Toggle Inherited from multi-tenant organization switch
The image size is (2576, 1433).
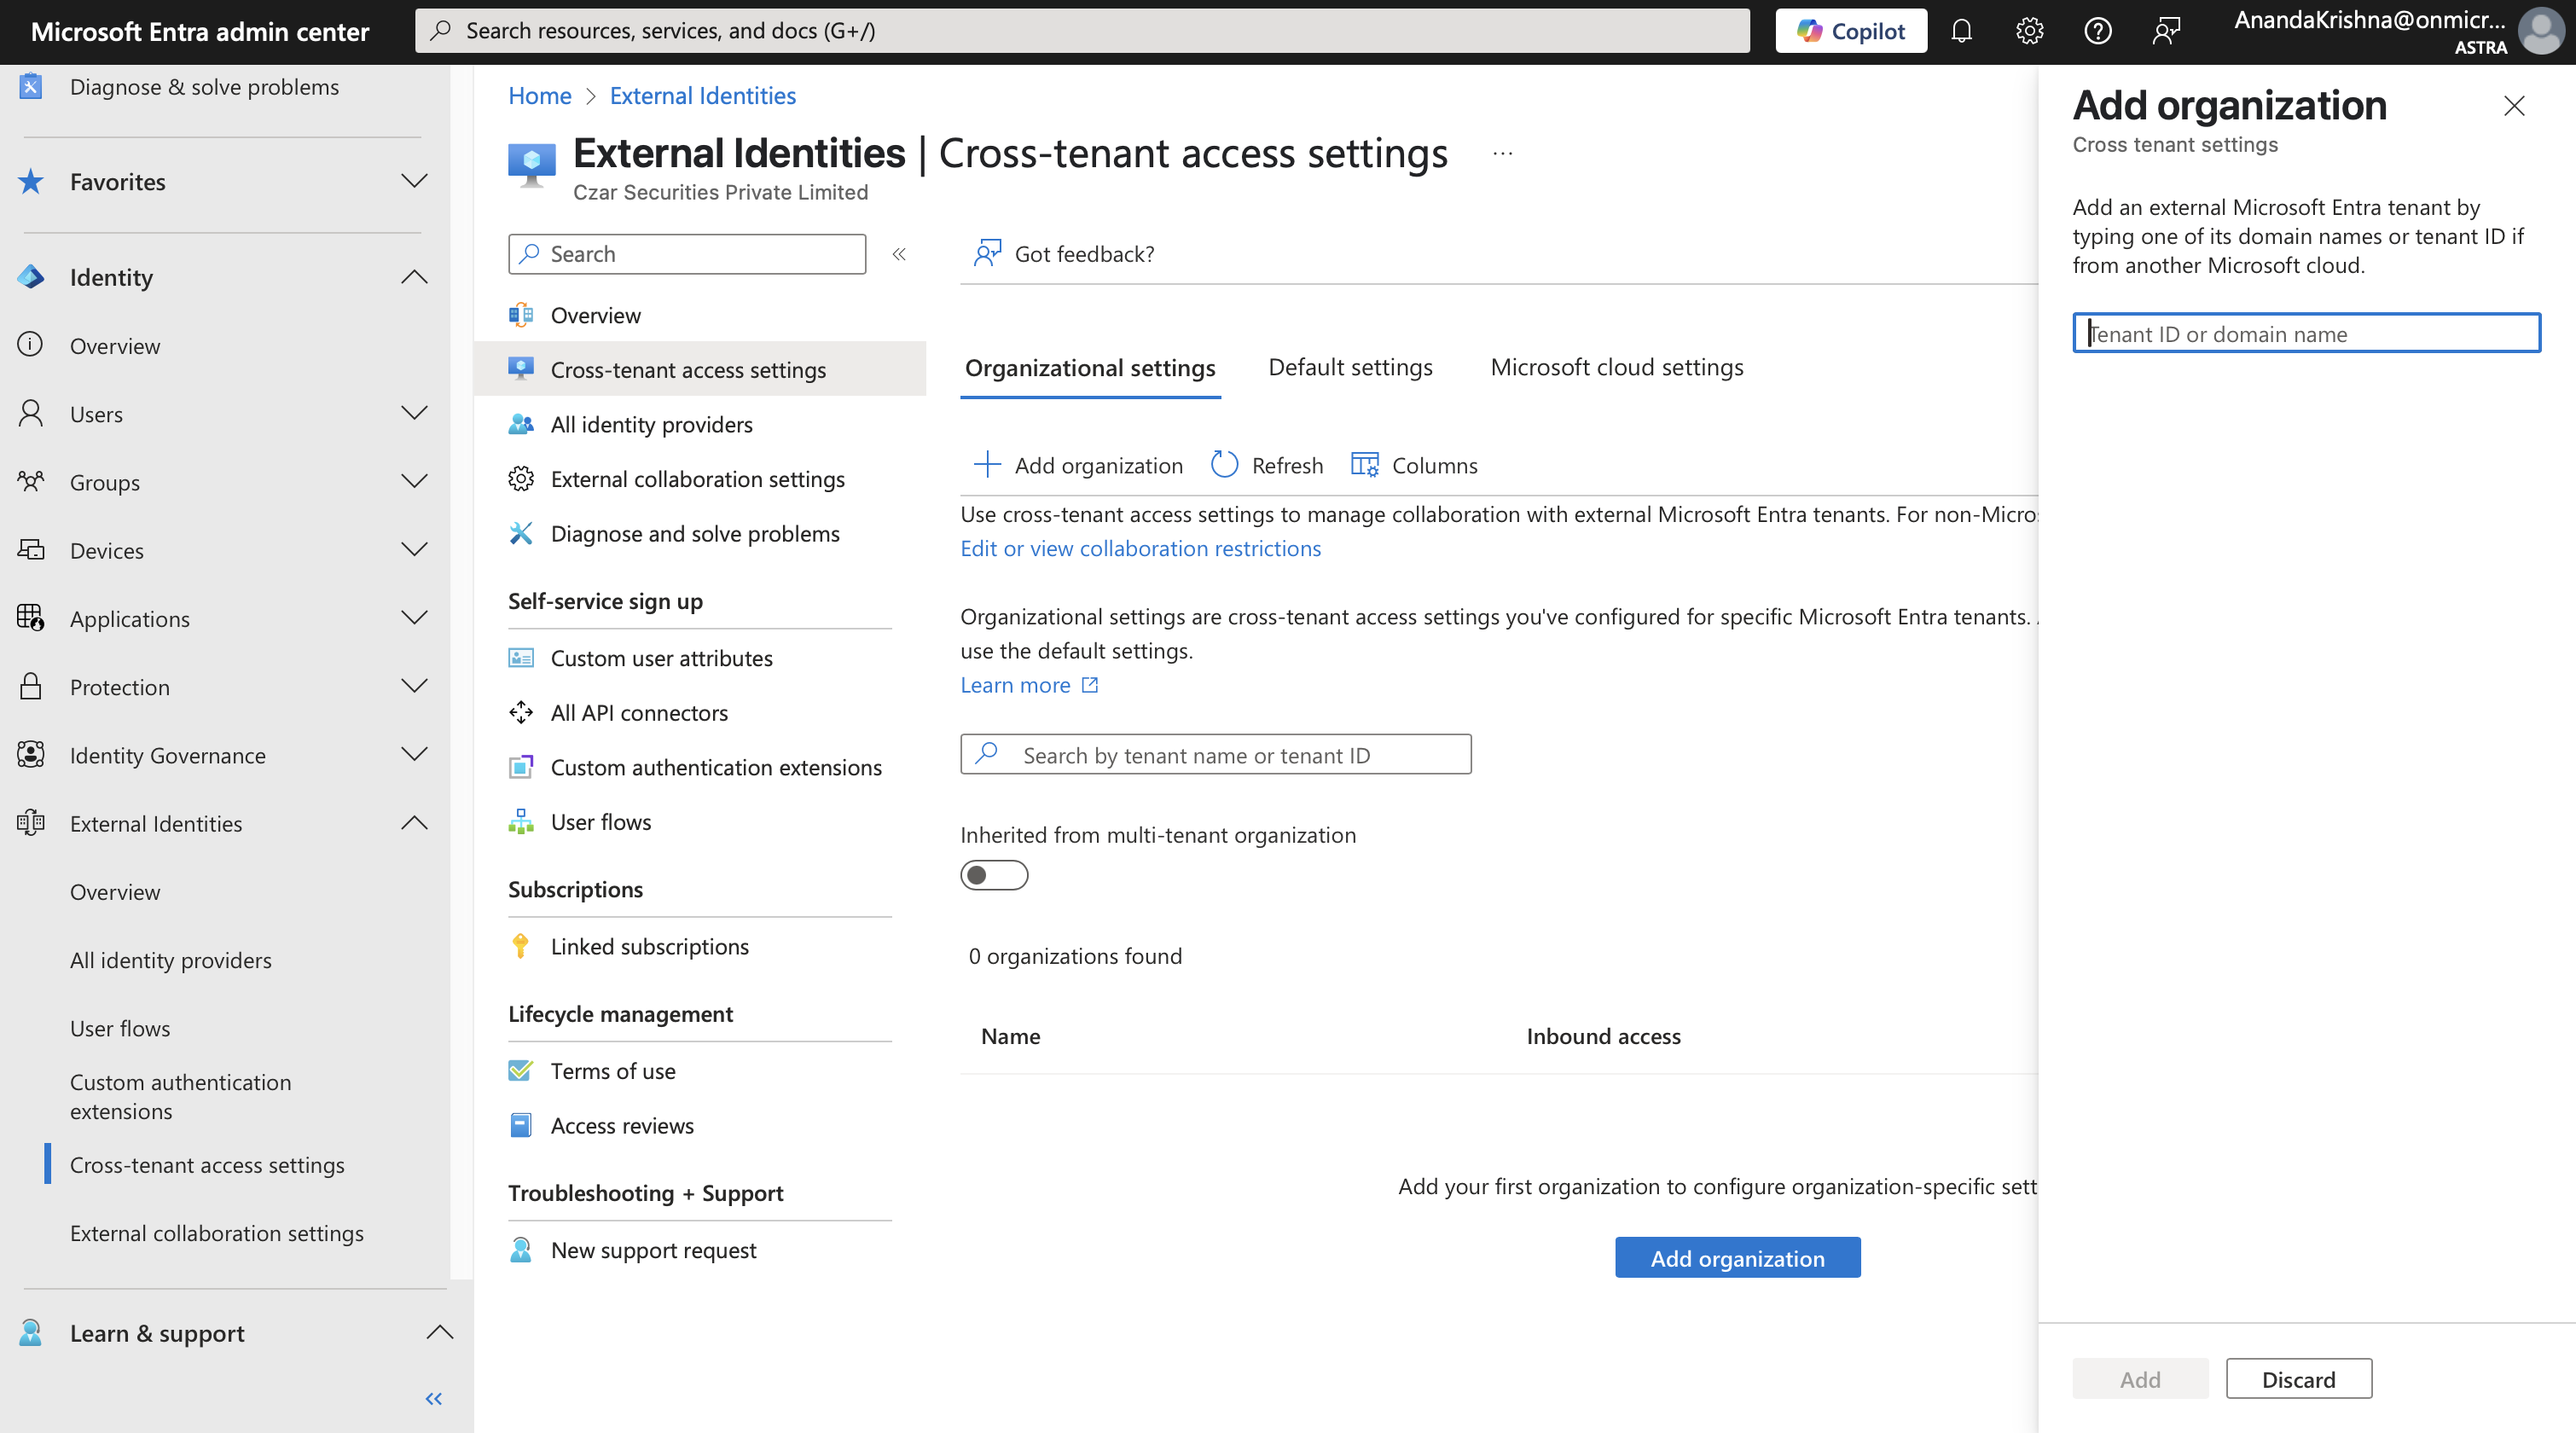point(994,875)
